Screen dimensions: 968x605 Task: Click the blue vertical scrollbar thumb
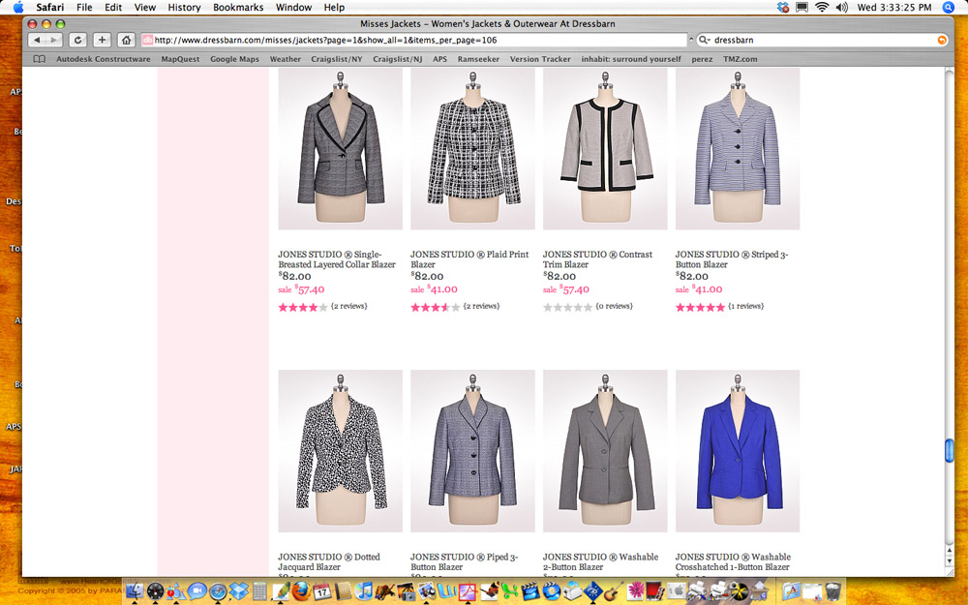click(950, 450)
